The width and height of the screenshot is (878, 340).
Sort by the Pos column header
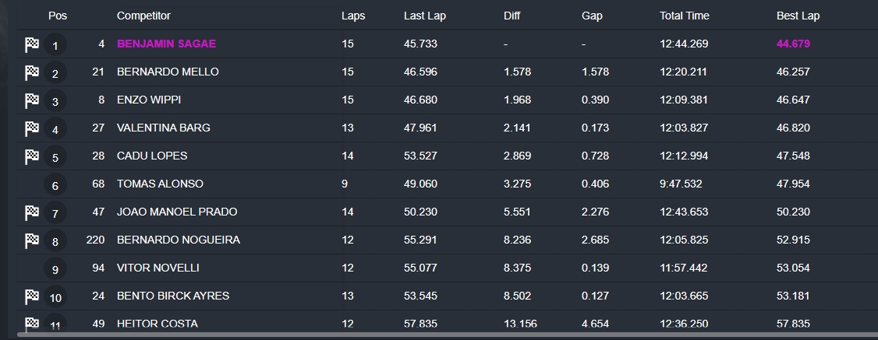[58, 16]
